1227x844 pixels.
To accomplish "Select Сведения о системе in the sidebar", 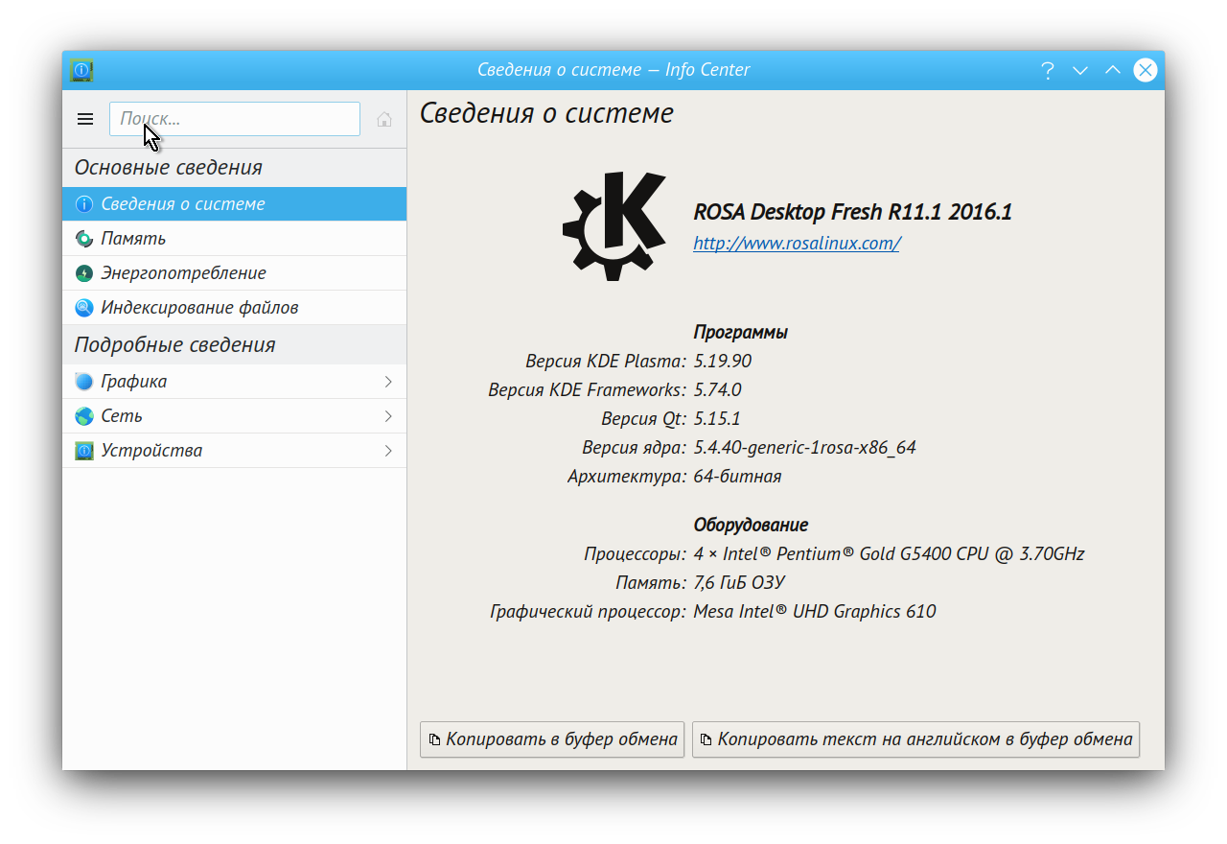I will point(234,204).
